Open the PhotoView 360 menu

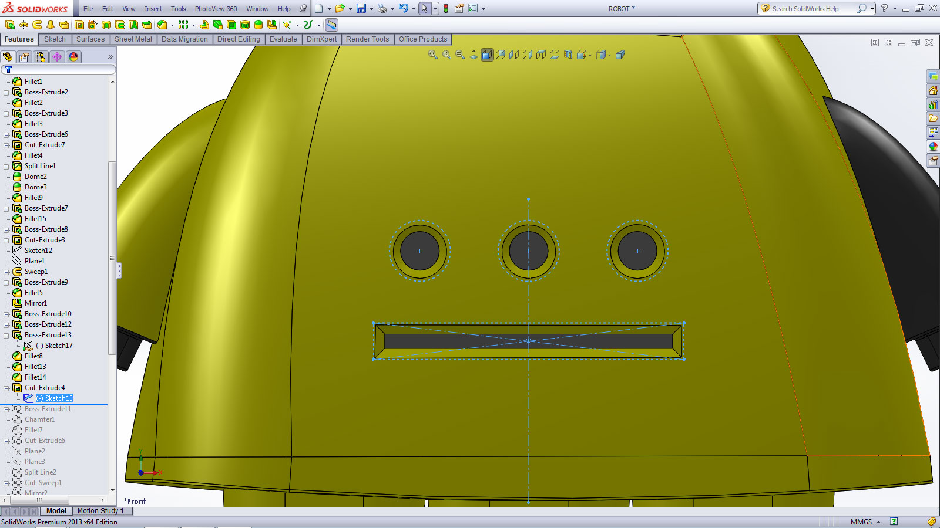tap(216, 9)
